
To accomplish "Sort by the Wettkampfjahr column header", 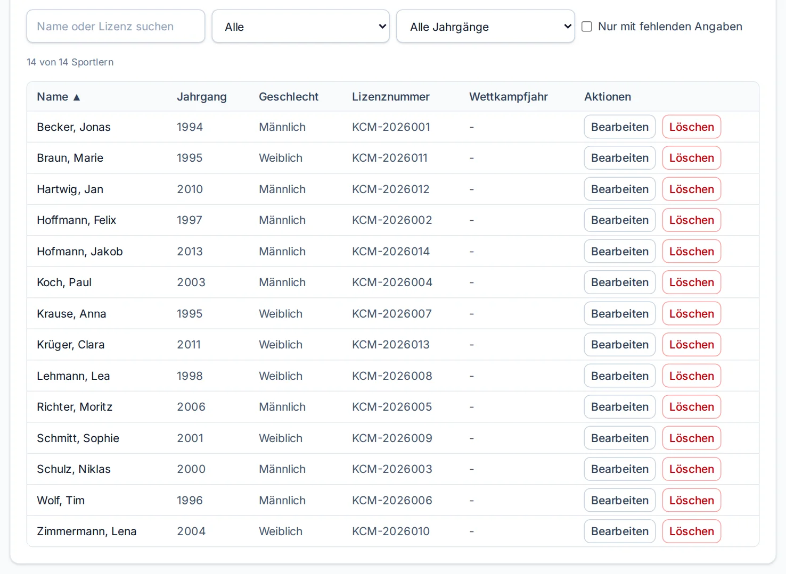I will tap(509, 97).
